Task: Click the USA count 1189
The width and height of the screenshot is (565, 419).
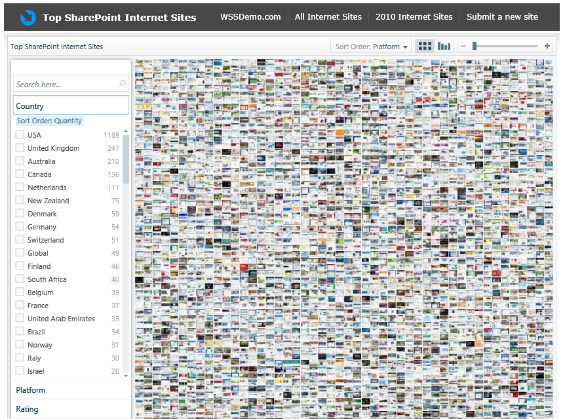Action: pyautogui.click(x=111, y=135)
